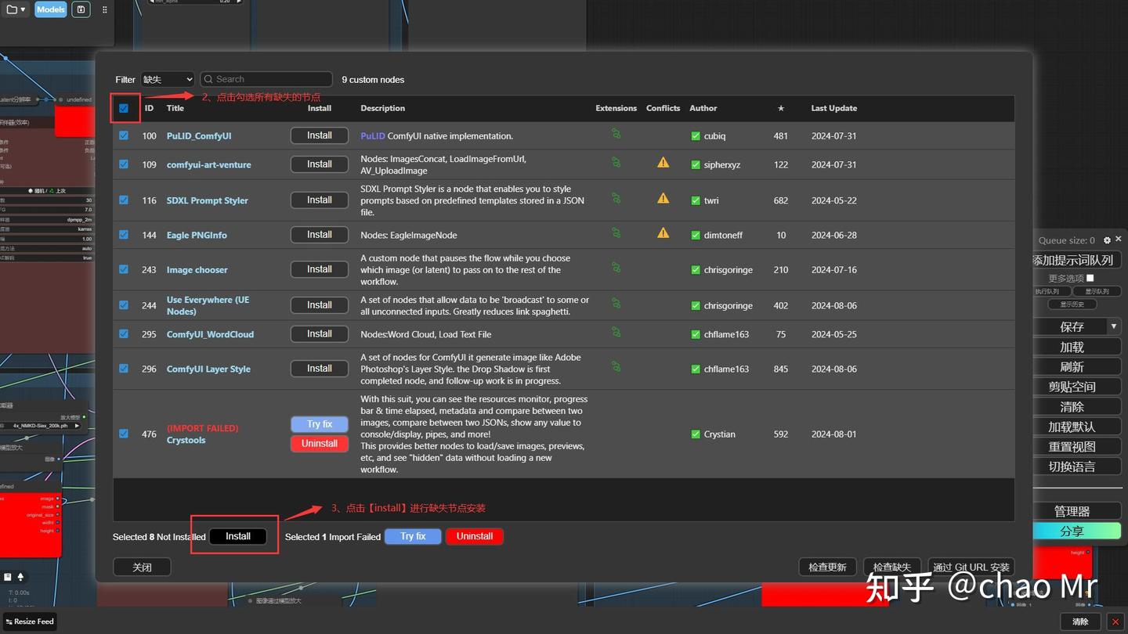Click the bottom Install button for selected nodes
Screen dimensions: 1128x634
pyautogui.click(x=238, y=536)
